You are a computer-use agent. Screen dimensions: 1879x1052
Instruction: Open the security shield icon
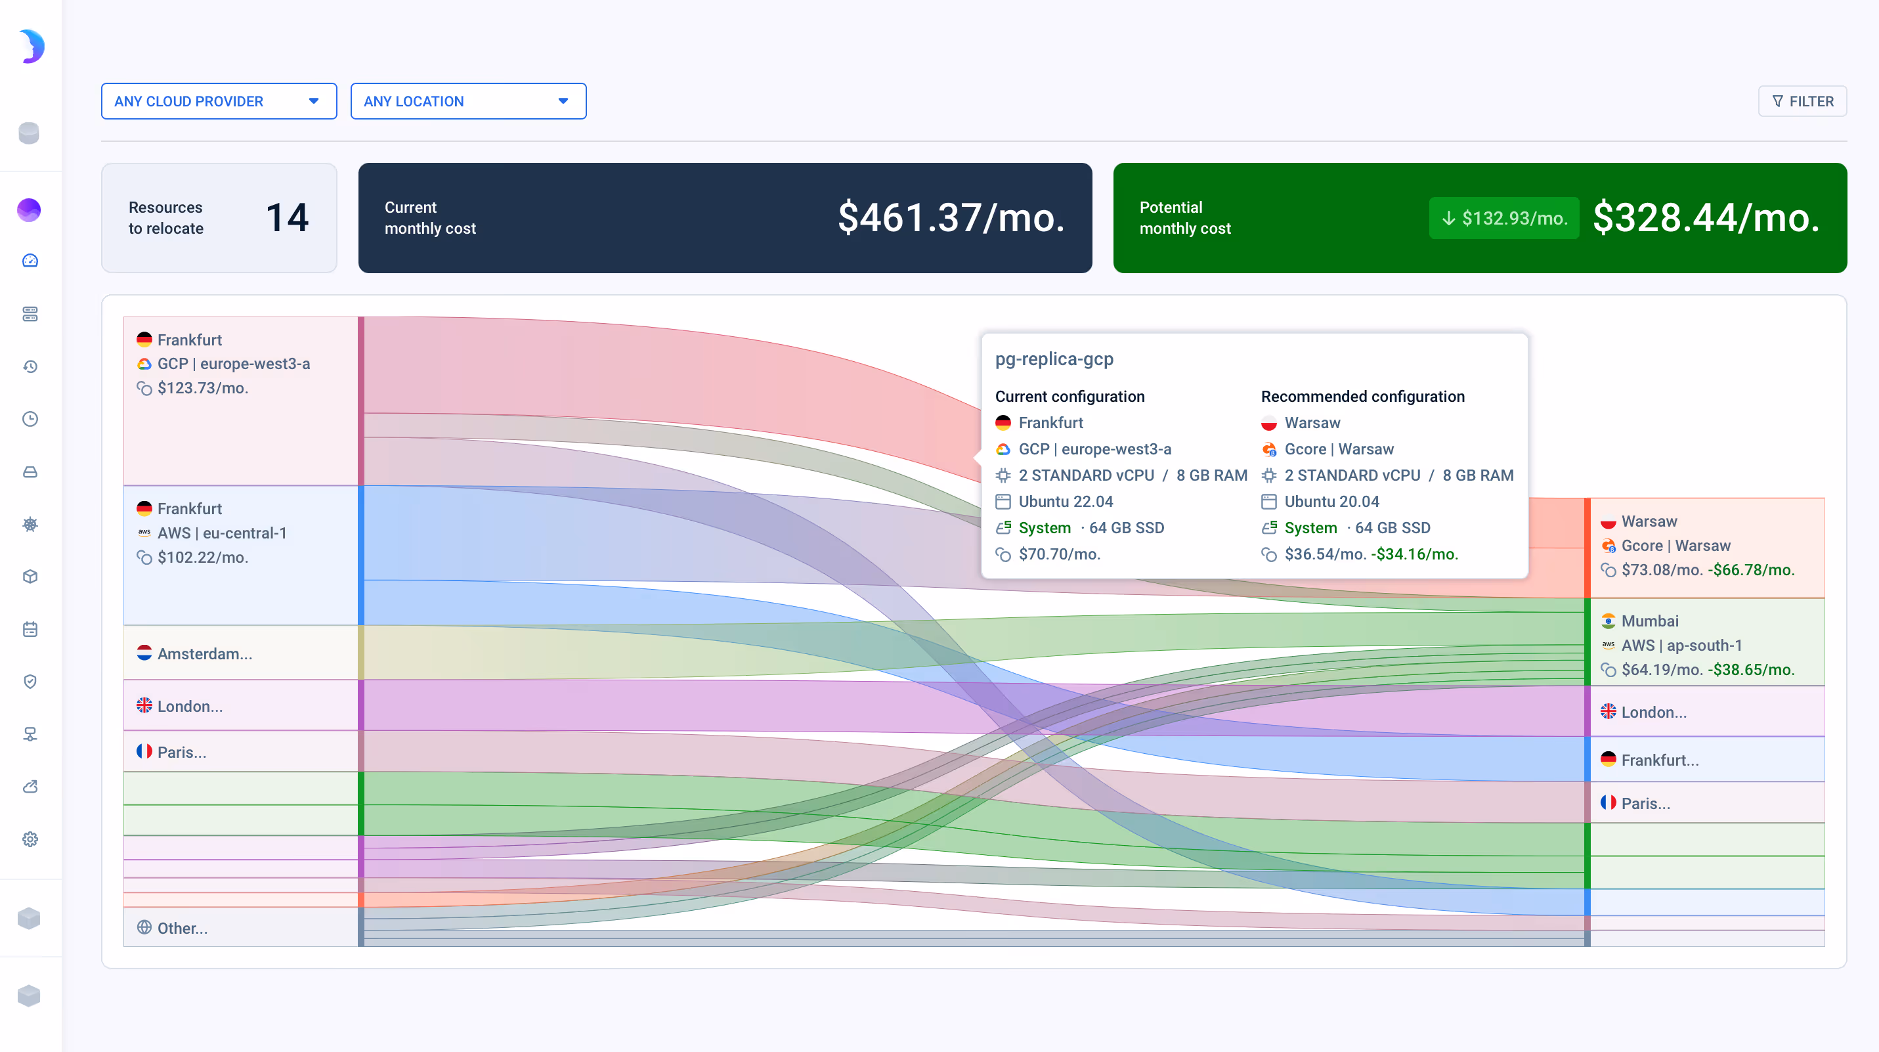pos(30,682)
